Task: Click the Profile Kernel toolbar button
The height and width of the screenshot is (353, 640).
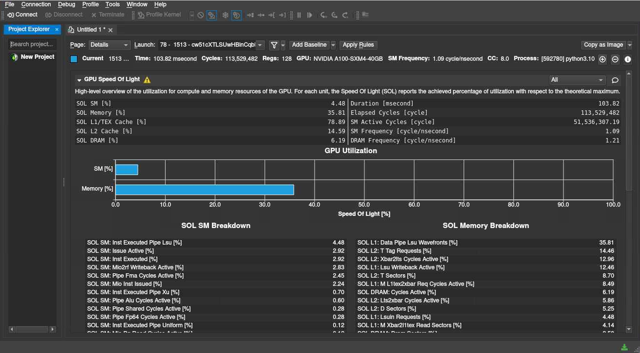Action: [159, 15]
